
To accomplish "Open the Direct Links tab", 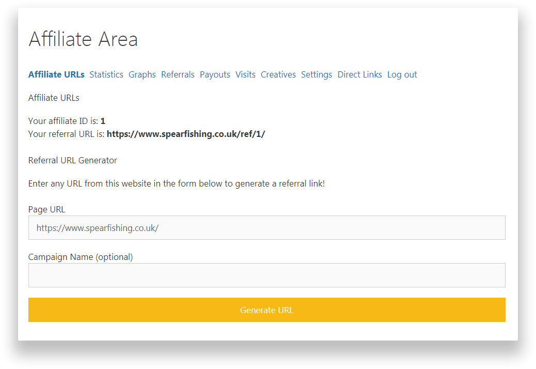I will [x=359, y=74].
